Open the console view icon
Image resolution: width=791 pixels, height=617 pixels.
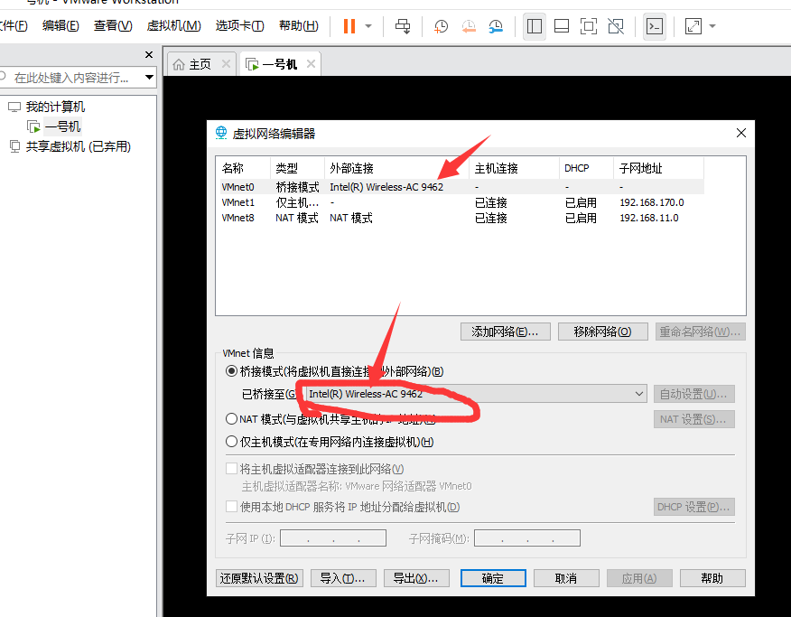[655, 25]
